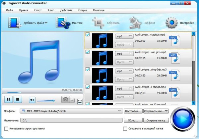Click Настройки... button beside profile

(x=133, y=111)
